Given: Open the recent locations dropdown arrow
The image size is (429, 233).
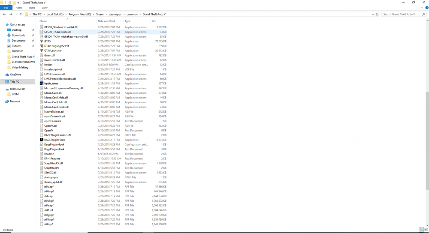Looking at the screenshot, I should point(16,14).
